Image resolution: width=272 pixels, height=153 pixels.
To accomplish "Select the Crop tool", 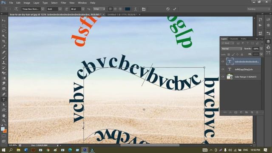I will 4,41.
